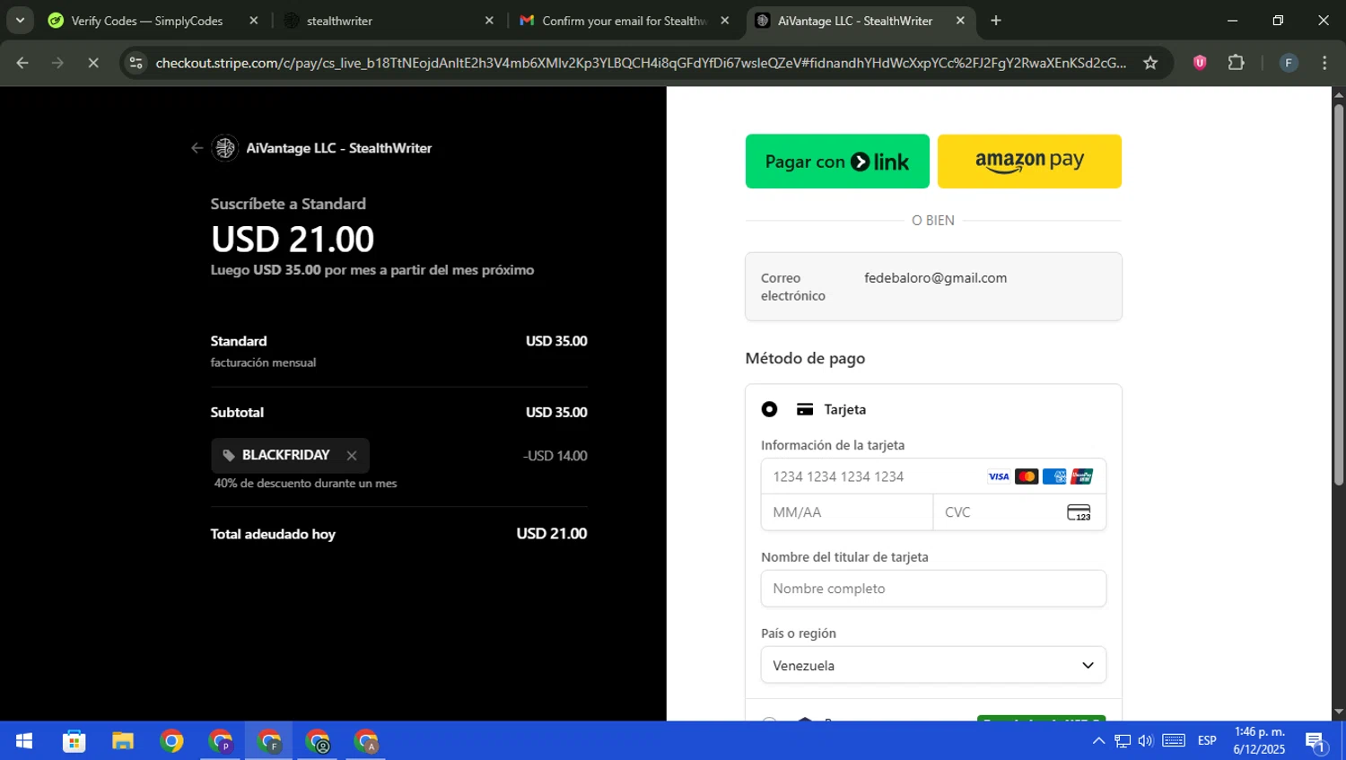Open the uBlock shield extension icon
Image resolution: width=1346 pixels, height=760 pixels.
[1200, 63]
